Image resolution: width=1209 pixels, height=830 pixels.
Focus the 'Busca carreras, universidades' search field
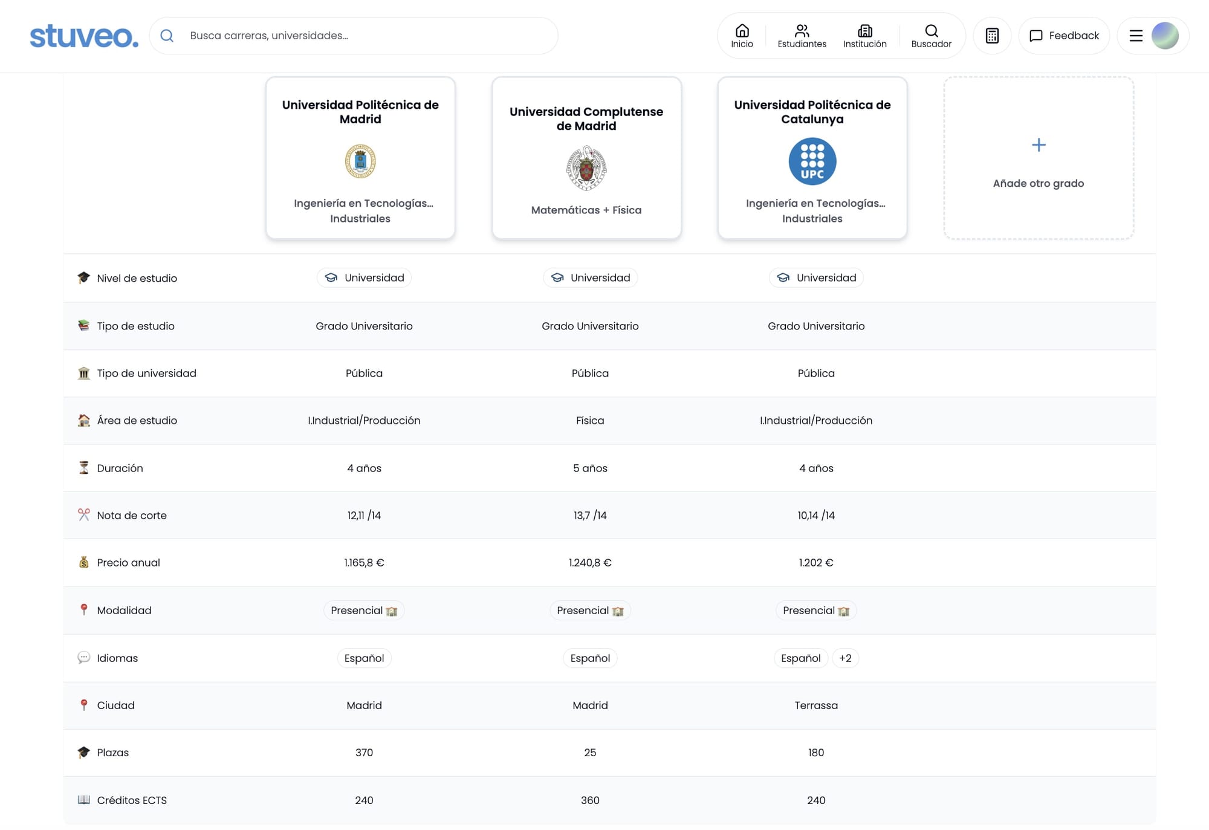pos(354,36)
